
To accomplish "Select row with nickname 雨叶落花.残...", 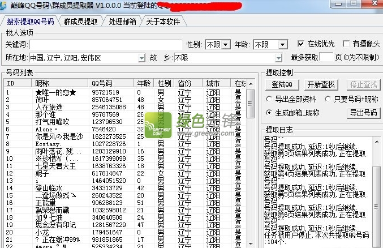I will pyautogui.click(x=124, y=151).
